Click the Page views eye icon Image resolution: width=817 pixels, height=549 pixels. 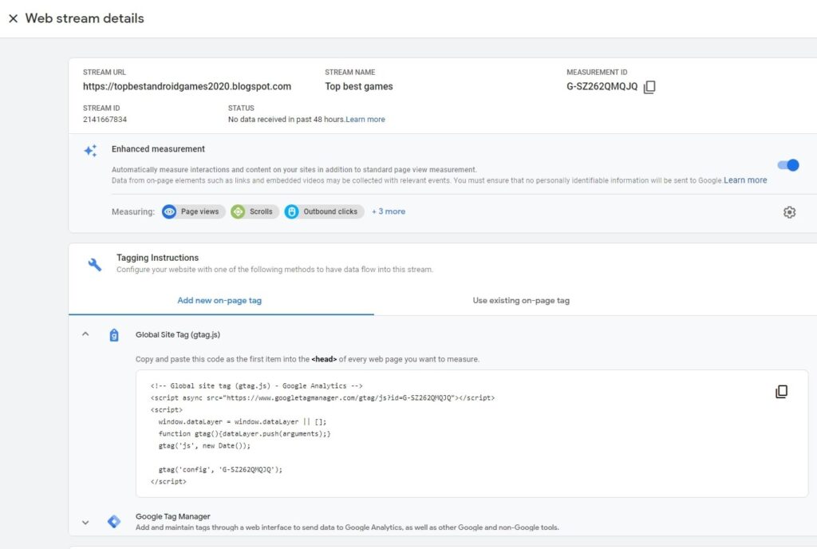click(169, 211)
